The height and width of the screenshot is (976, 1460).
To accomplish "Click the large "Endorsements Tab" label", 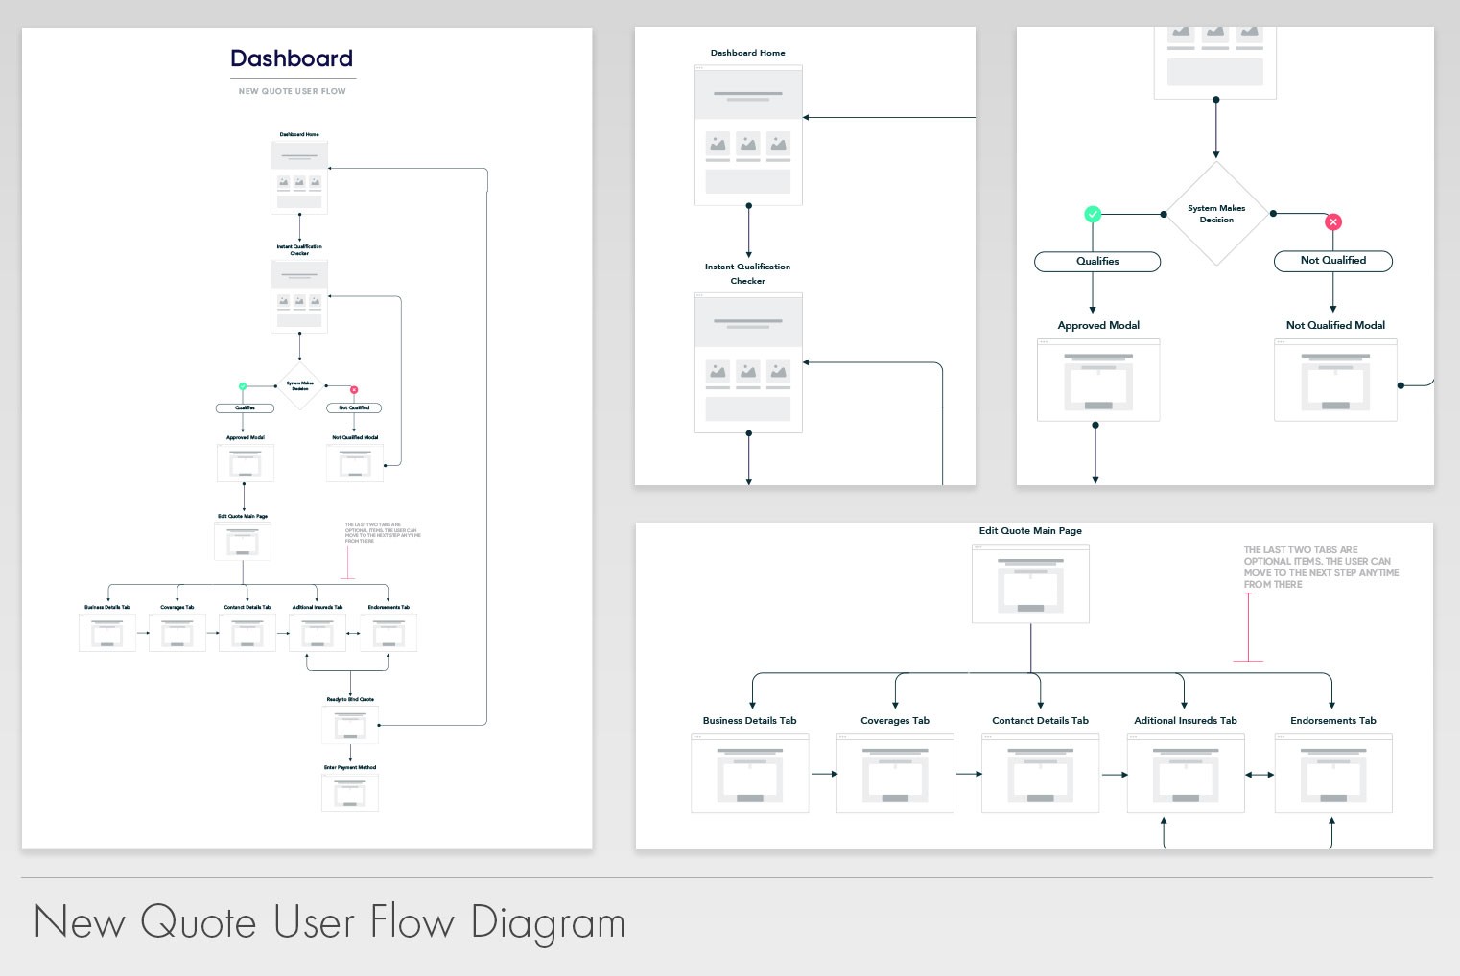I will 1333,720.
